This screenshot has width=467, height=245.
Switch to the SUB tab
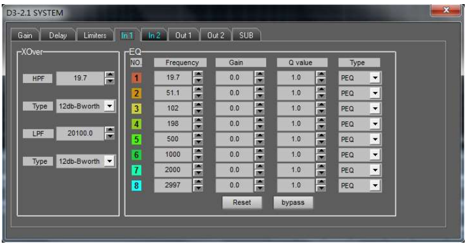(x=245, y=36)
